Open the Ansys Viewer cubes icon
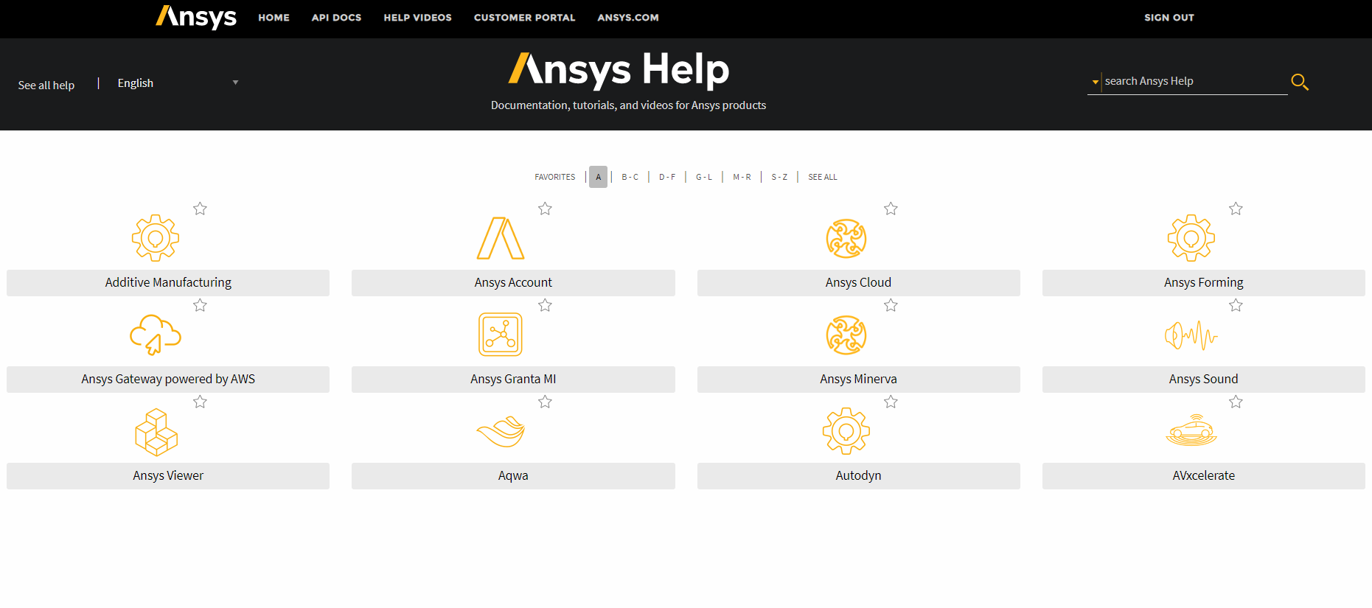The image size is (1372, 608). pyautogui.click(x=156, y=432)
